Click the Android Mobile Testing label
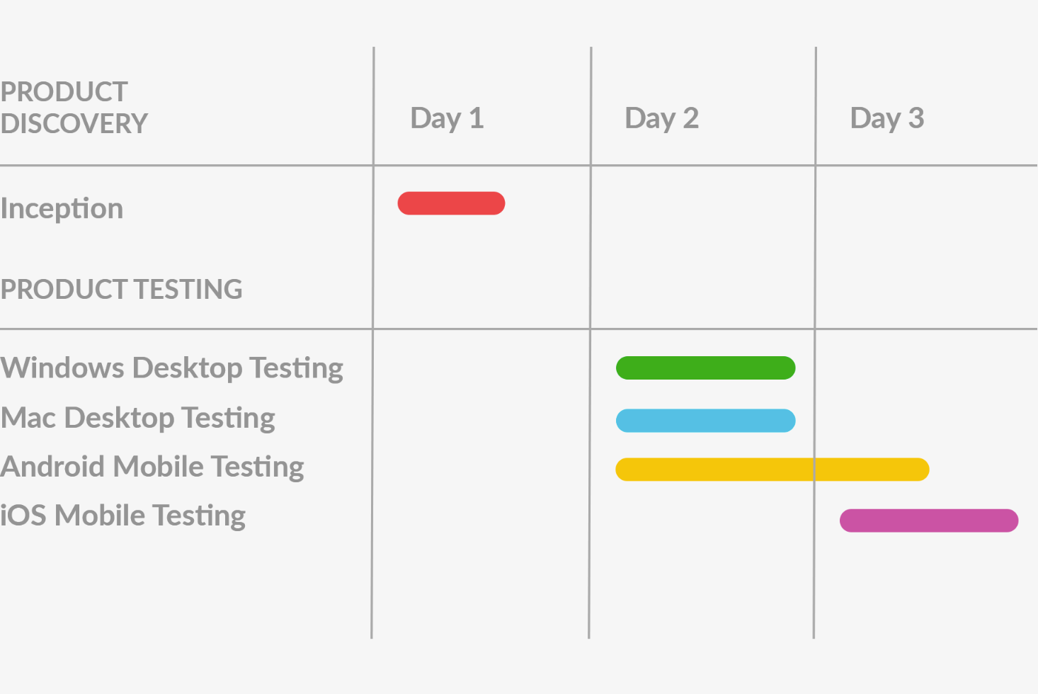The image size is (1038, 694). point(152,467)
